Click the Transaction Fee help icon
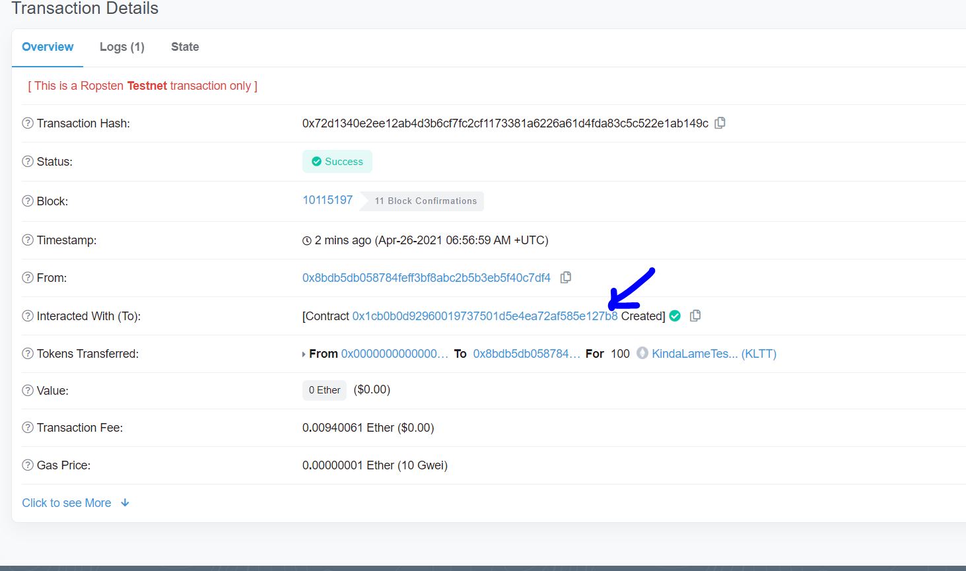 click(x=28, y=428)
